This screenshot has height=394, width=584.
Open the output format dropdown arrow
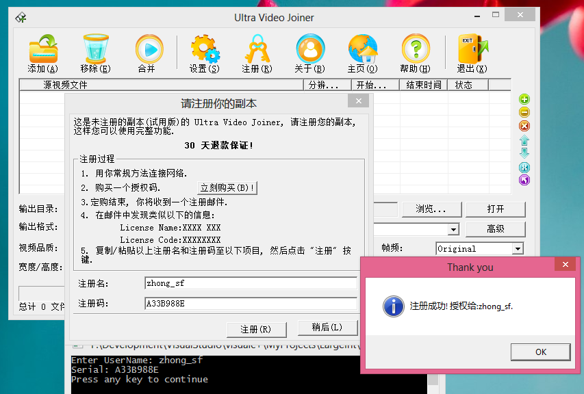tap(453, 229)
